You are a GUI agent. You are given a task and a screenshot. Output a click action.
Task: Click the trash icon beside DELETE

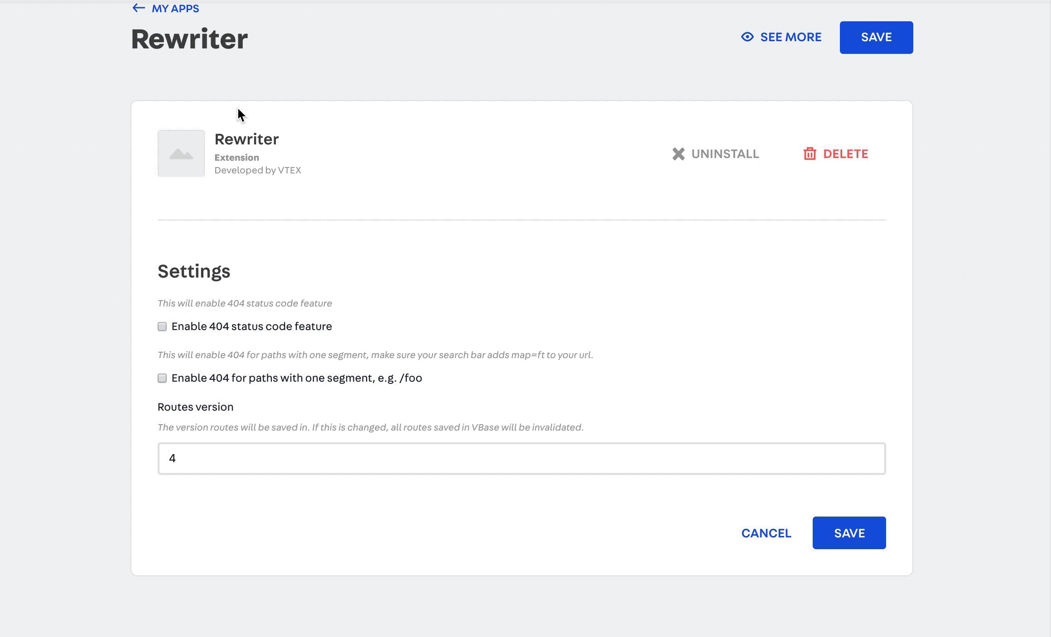tap(810, 154)
